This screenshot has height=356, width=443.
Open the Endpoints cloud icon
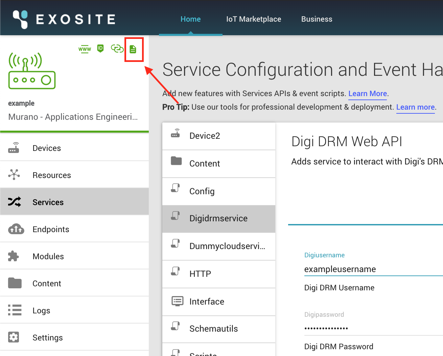point(16,229)
